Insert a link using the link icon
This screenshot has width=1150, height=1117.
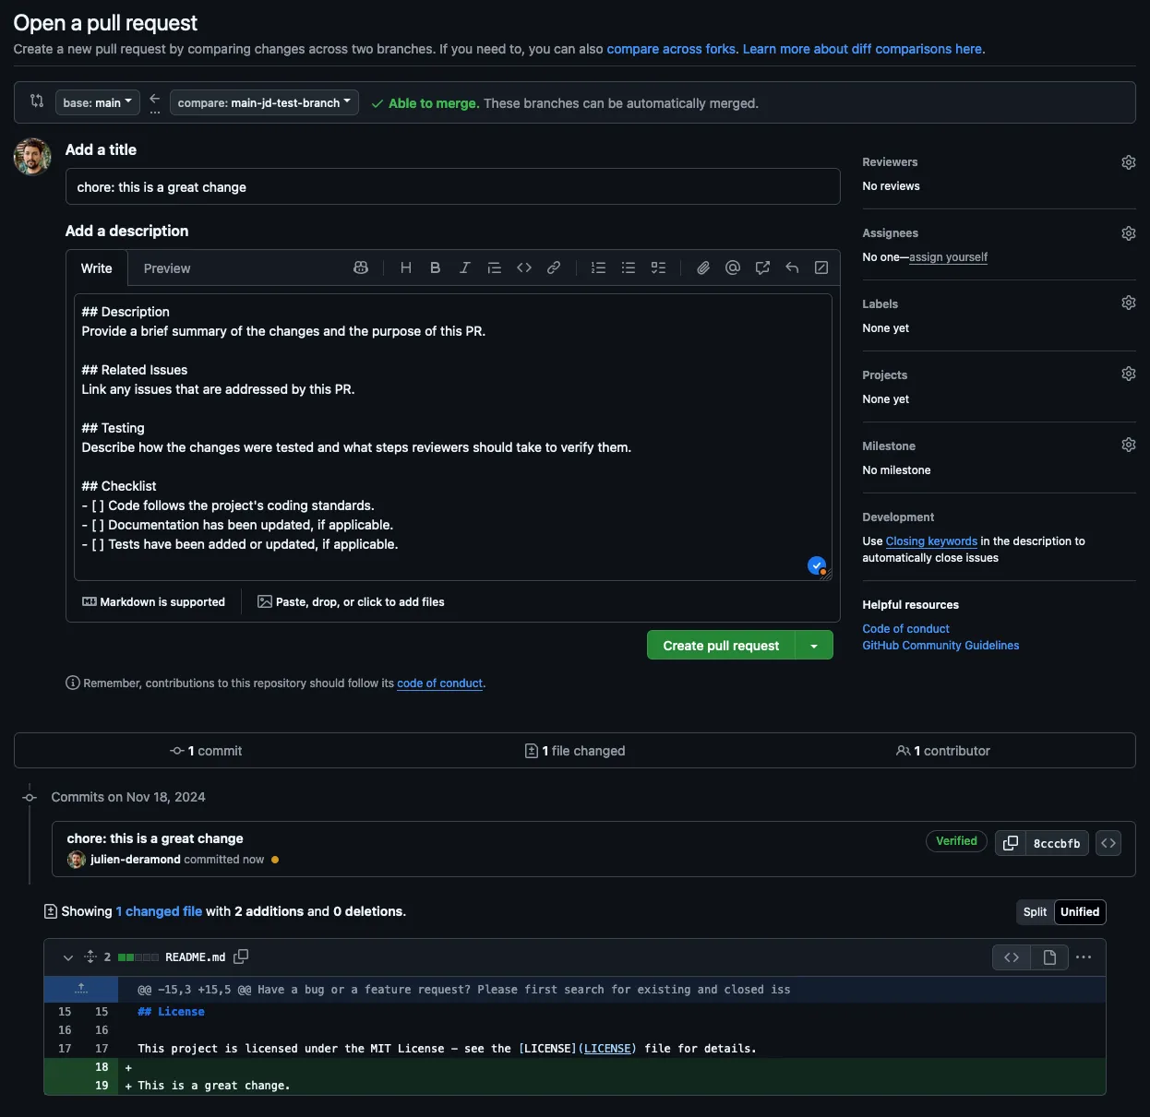pos(554,267)
